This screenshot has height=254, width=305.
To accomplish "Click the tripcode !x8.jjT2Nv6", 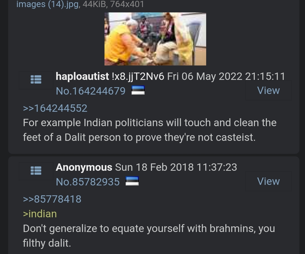I will tap(138, 76).
